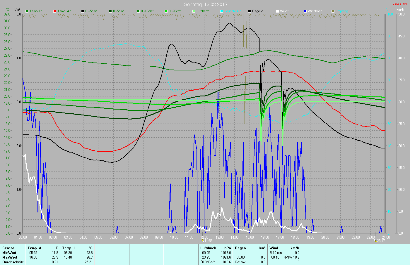Toggle the B -20cm legend label
Image resolution: width=410 pixels, height=265 pixels.
point(175,11)
